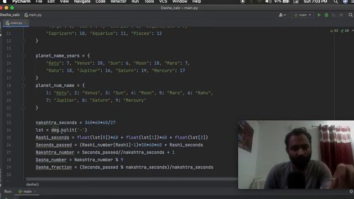The width and height of the screenshot is (354, 199).
Task: Open the VCS menu
Action: [x=163, y=2]
